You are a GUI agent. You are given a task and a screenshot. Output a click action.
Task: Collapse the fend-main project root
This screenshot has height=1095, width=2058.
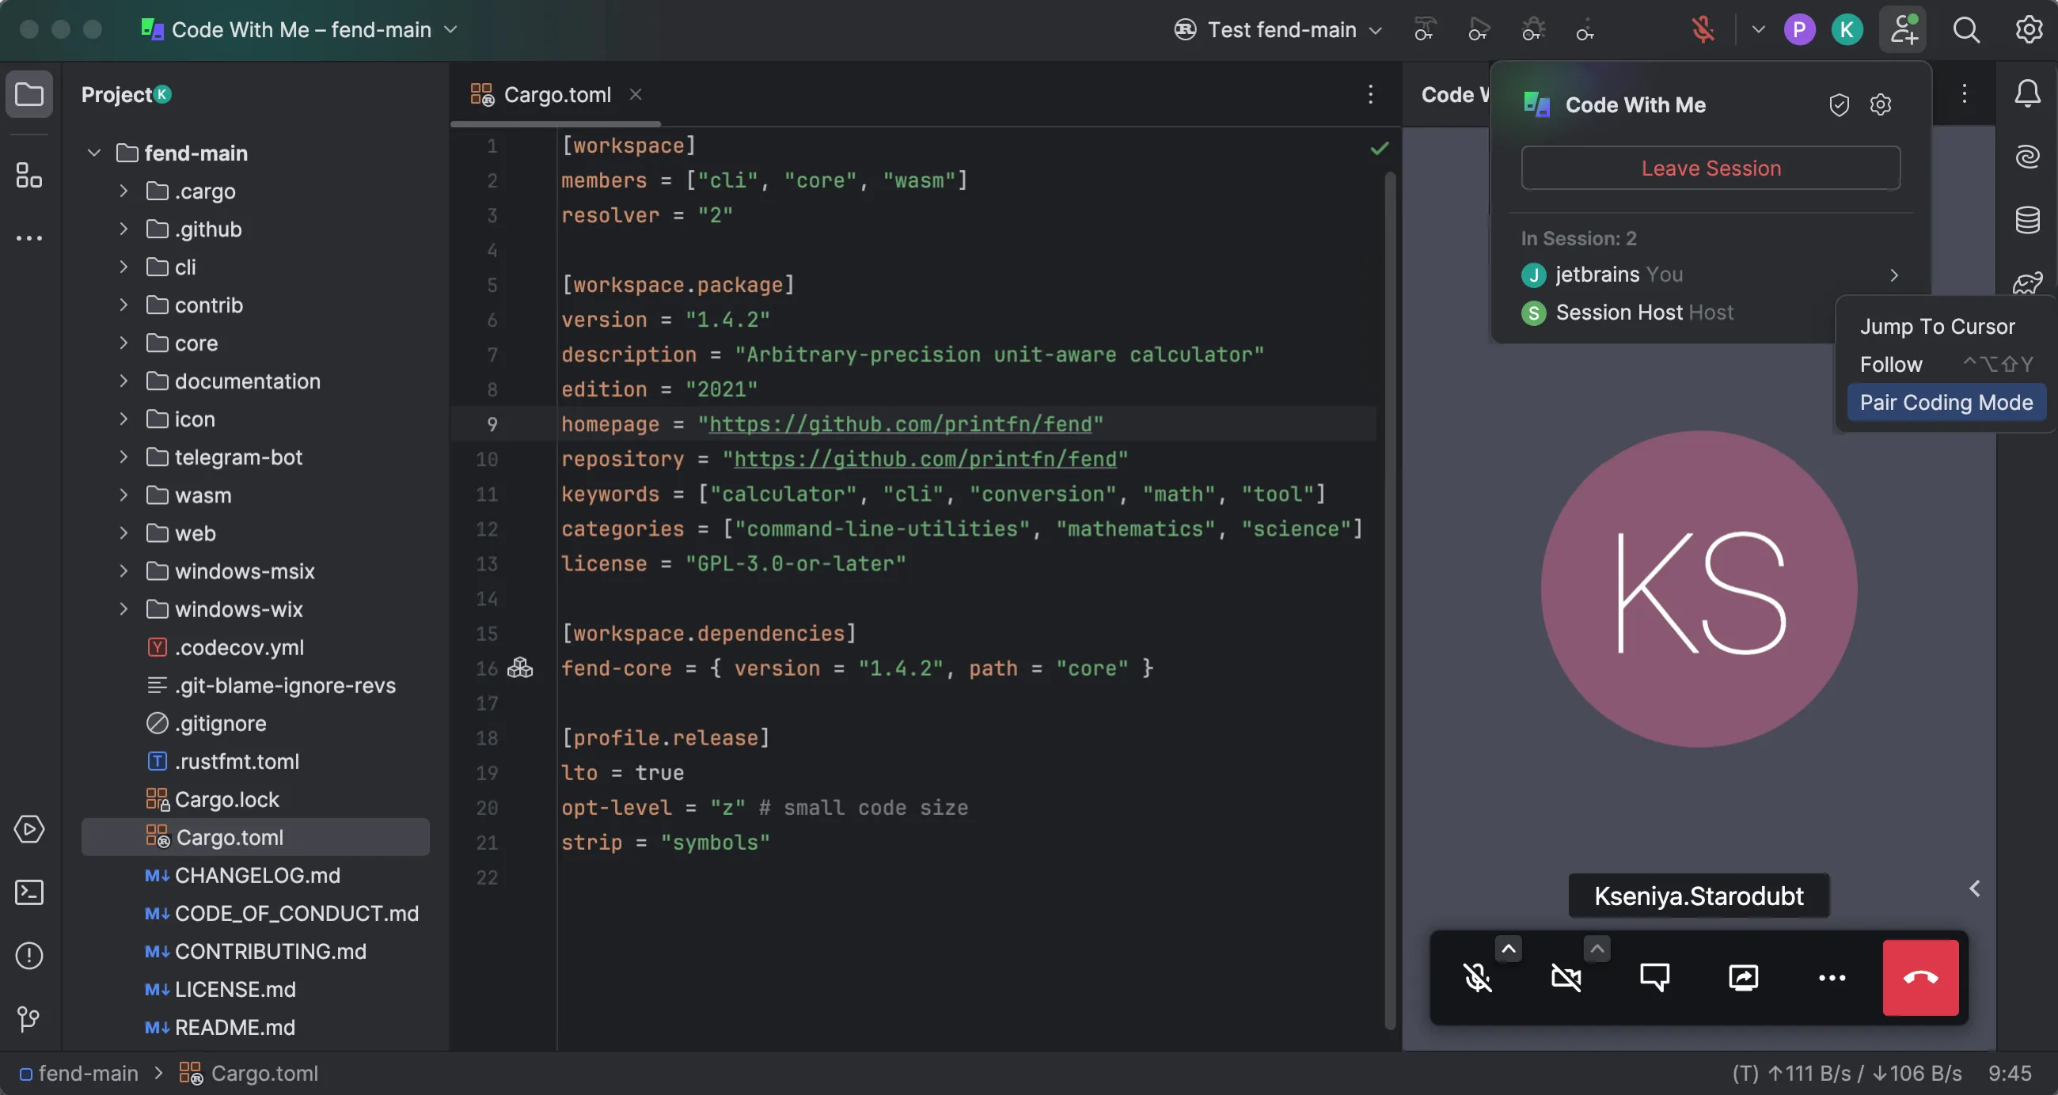[x=94, y=153]
